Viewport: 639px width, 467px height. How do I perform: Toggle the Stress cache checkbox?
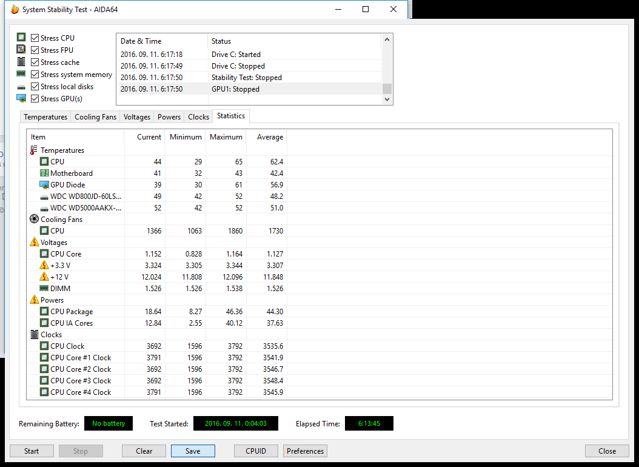35,62
